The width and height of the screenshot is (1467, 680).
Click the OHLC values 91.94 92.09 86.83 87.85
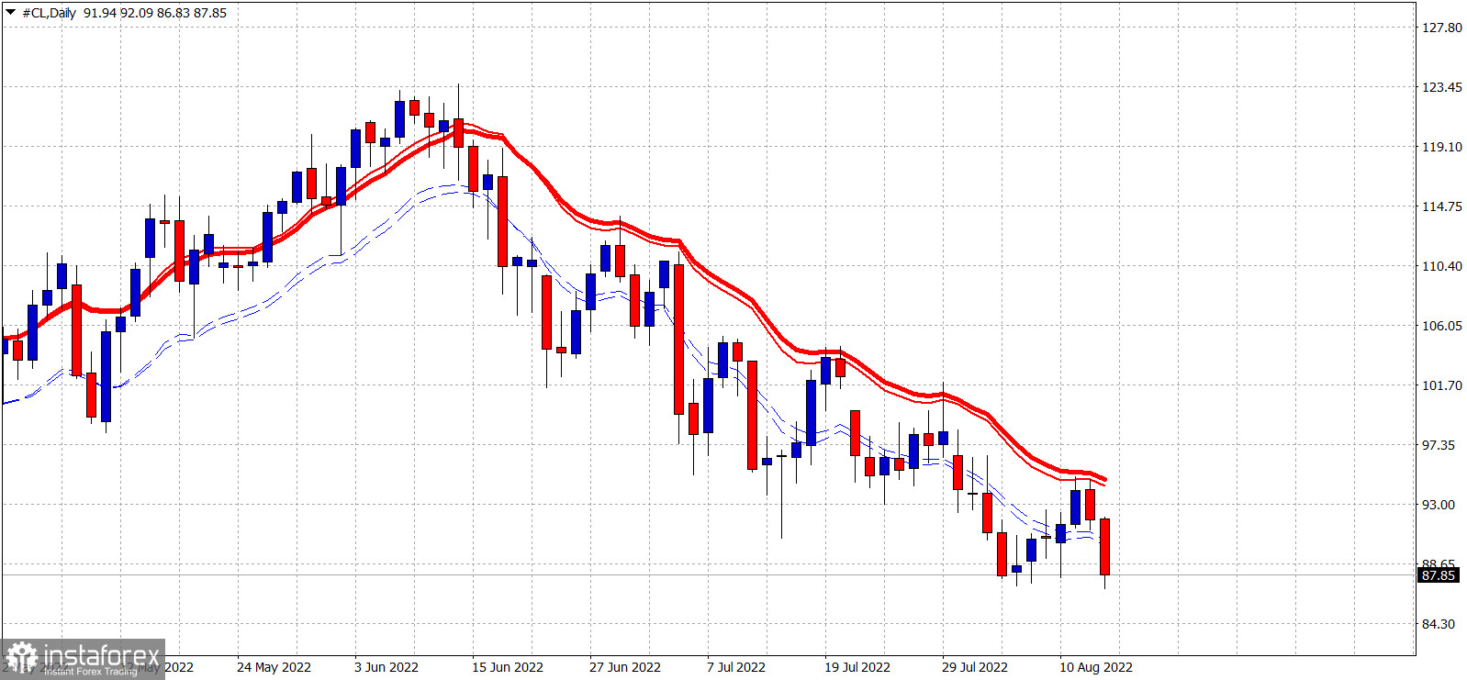tap(155, 13)
